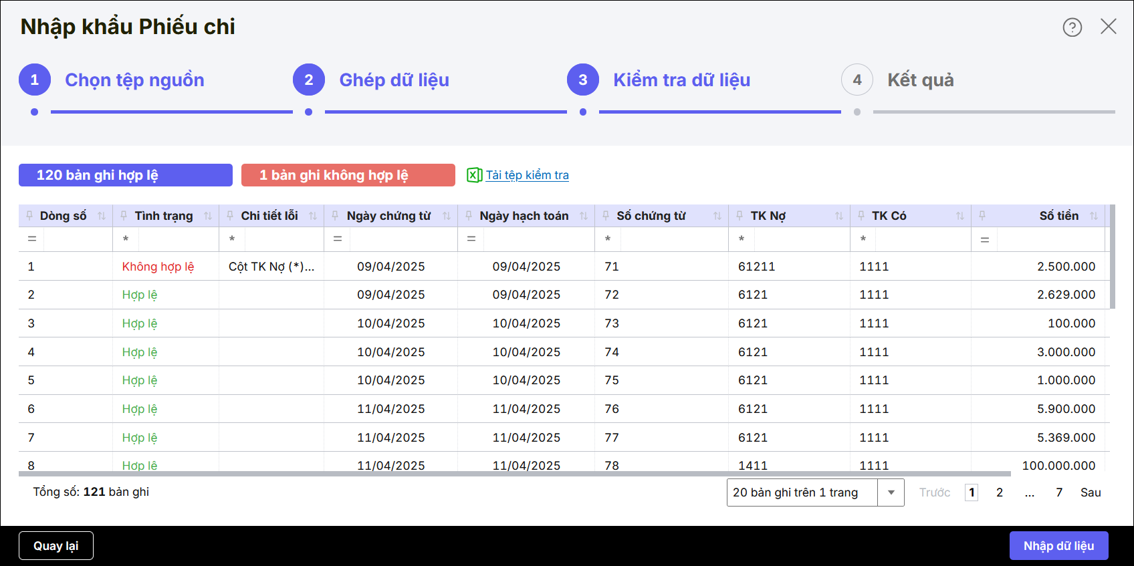Go to page 2 of records
This screenshot has height=566, width=1134.
coord(1000,492)
